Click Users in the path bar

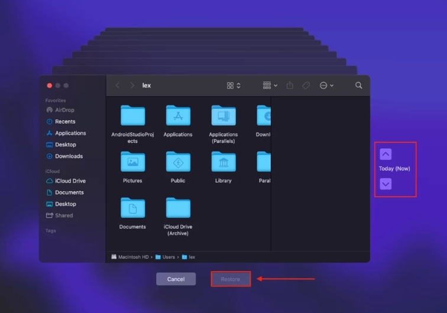167,257
